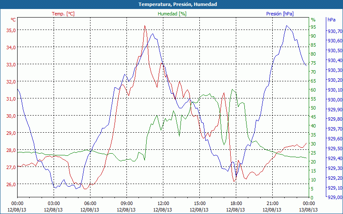Image resolution: width=343 pixels, height=214 pixels.
Task: Click the green % axis unit label
Action: [x=313, y=20]
